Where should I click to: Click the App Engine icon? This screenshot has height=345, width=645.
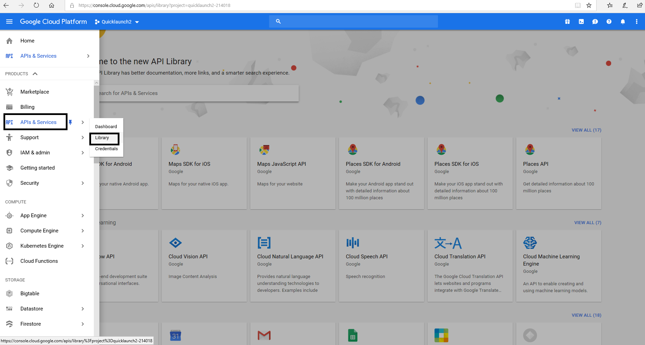click(9, 215)
